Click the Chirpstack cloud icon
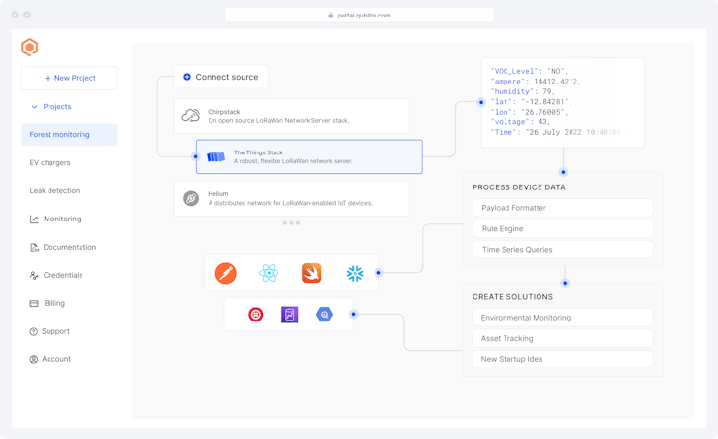Image resolution: width=718 pixels, height=439 pixels. point(190,116)
